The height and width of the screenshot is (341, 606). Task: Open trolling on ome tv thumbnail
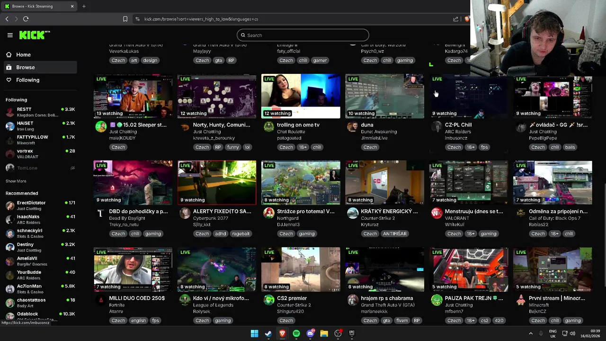pos(301,96)
